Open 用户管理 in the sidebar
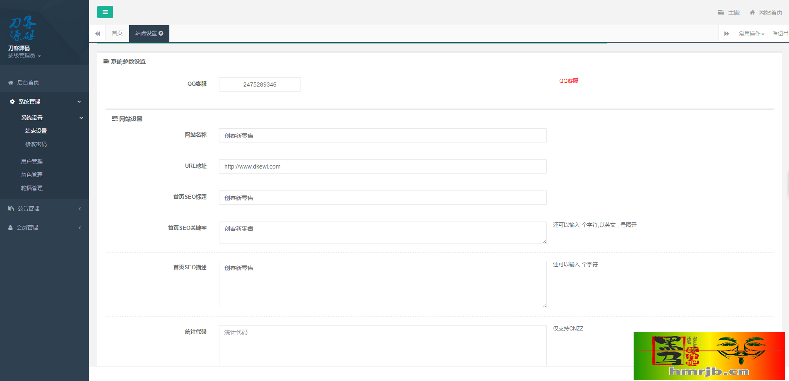 coord(32,162)
